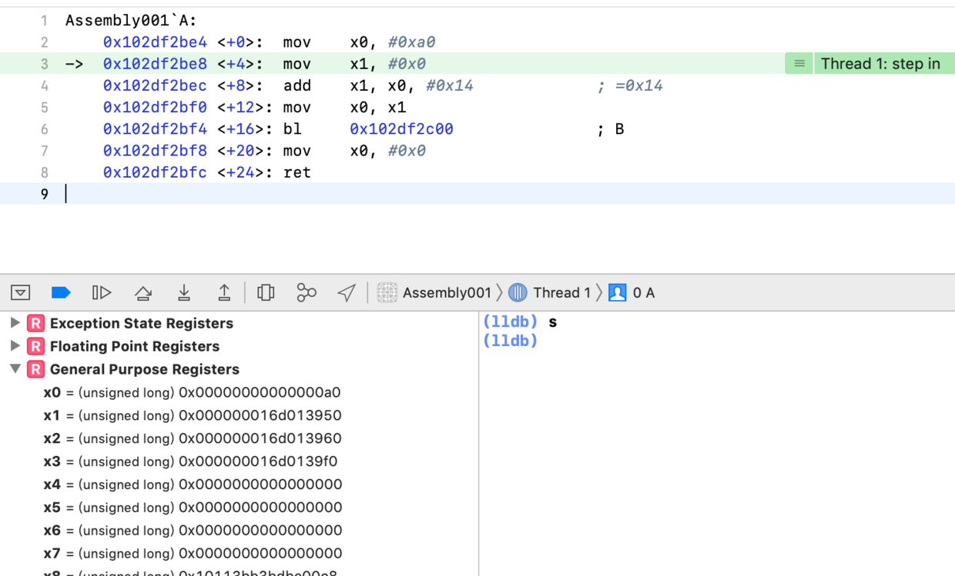Click annotation menu icon beside step in
The height and width of the screenshot is (576, 955).
click(x=799, y=64)
